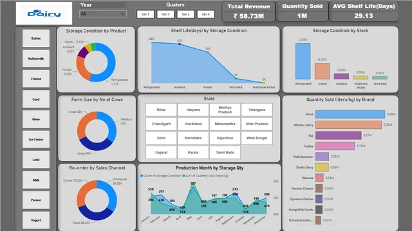Click Sum of Quantity Sold legend item
Viewport: 412px width, 231px height.
point(205,176)
